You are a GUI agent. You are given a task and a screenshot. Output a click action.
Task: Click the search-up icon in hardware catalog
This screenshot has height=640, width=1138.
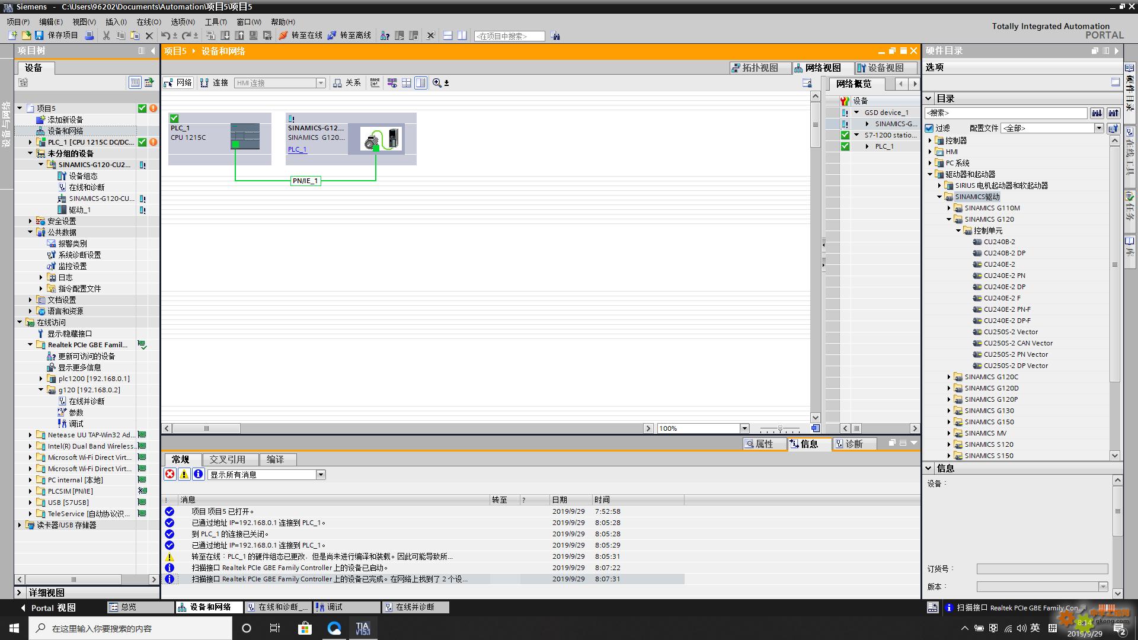click(x=1114, y=113)
